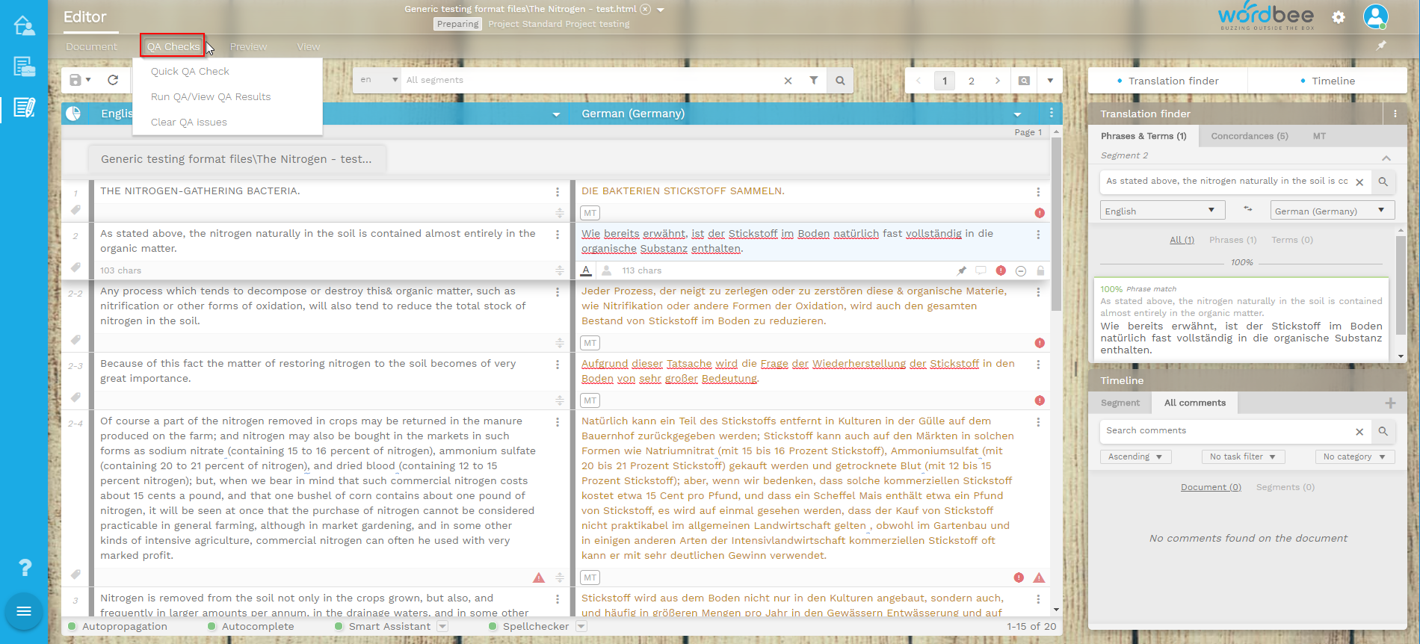Click the segment list vertical scrollbar
Image resolution: width=1420 pixels, height=644 pixels.
[x=1056, y=224]
